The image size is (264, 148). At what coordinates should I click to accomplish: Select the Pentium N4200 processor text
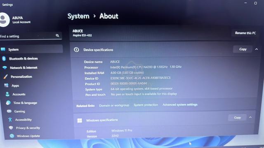coord(146,67)
